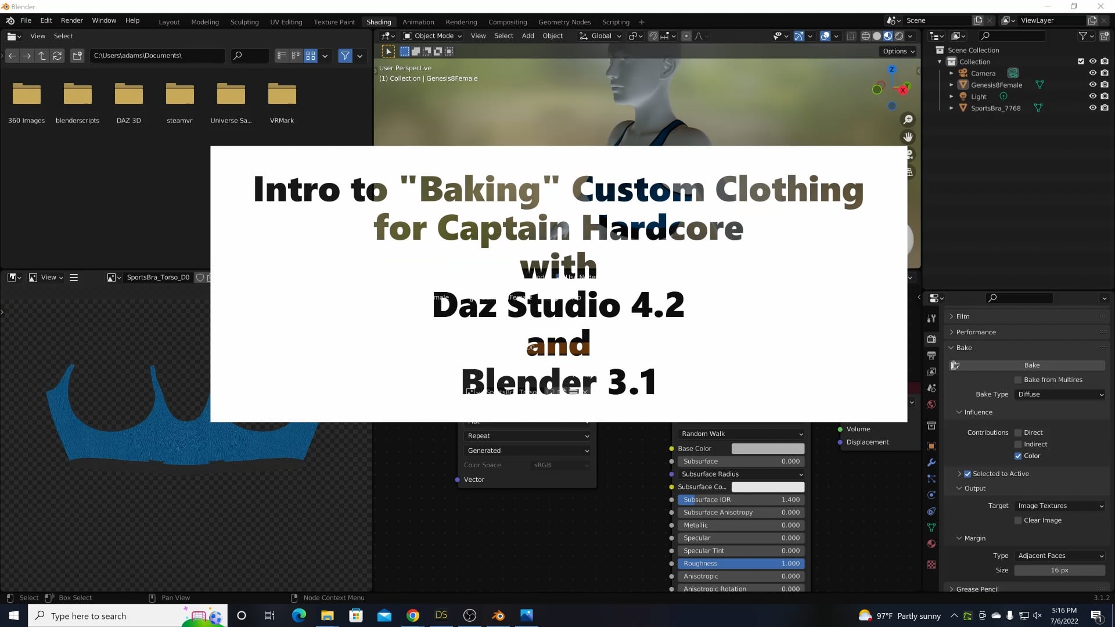The height and width of the screenshot is (627, 1115).
Task: Go to parent directory in file browser
Action: (42, 56)
